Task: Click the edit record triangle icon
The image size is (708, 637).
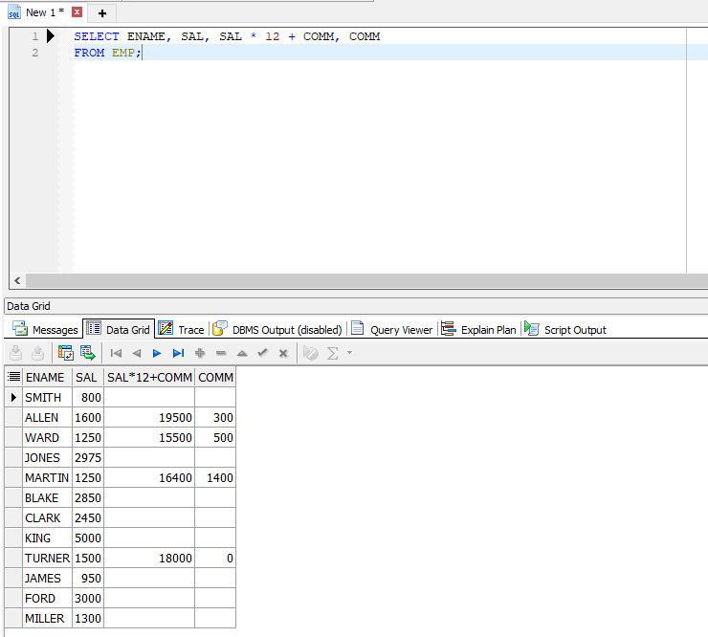Action: point(242,354)
